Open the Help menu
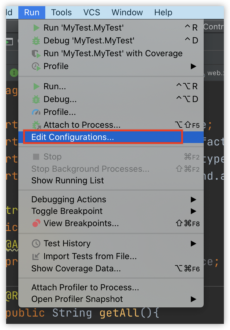 163,13
